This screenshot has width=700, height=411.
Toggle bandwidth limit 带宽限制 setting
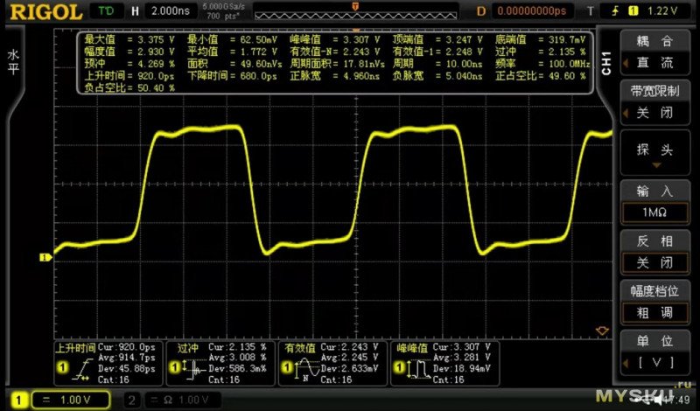pyautogui.click(x=654, y=102)
